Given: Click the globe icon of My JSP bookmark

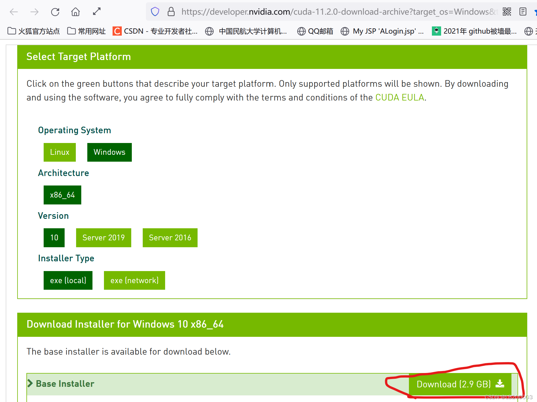Looking at the screenshot, I should pos(345,31).
